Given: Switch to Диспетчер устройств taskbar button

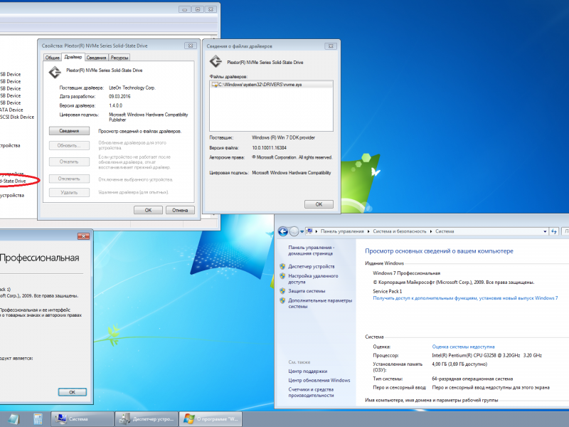Looking at the screenshot, I should (147, 419).
